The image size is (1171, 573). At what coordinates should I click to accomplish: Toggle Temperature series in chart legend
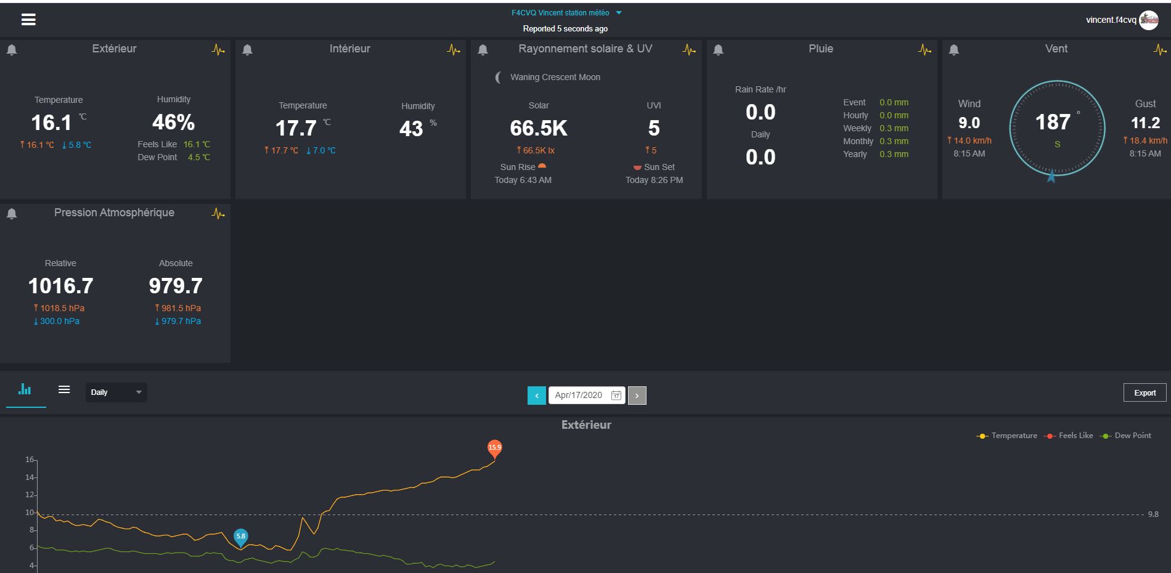(1007, 436)
